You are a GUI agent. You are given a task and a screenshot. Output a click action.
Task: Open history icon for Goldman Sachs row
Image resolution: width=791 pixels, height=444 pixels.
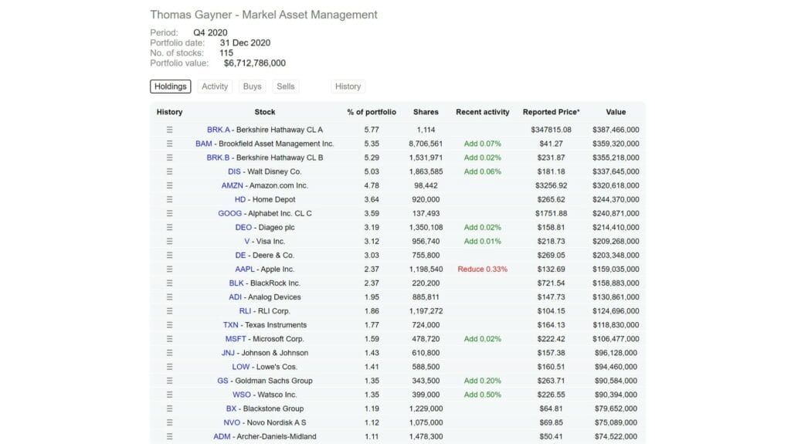click(169, 381)
